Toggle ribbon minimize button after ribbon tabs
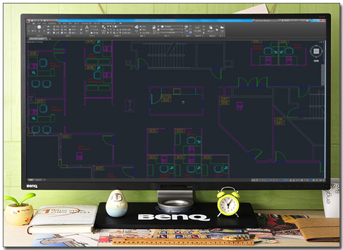Image resolution: width=343 pixels, height=250 pixels. (120, 23)
